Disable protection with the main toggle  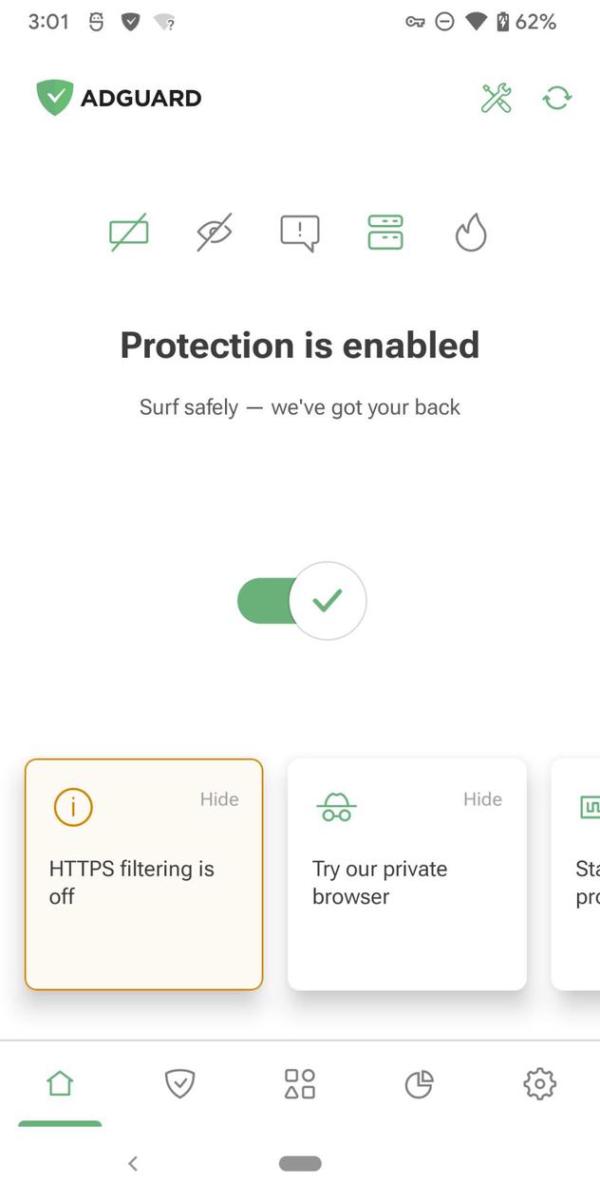pos(300,600)
